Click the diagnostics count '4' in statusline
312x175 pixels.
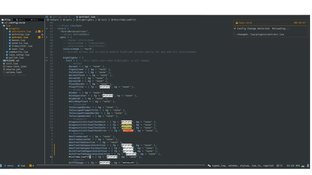[x=31, y=166]
